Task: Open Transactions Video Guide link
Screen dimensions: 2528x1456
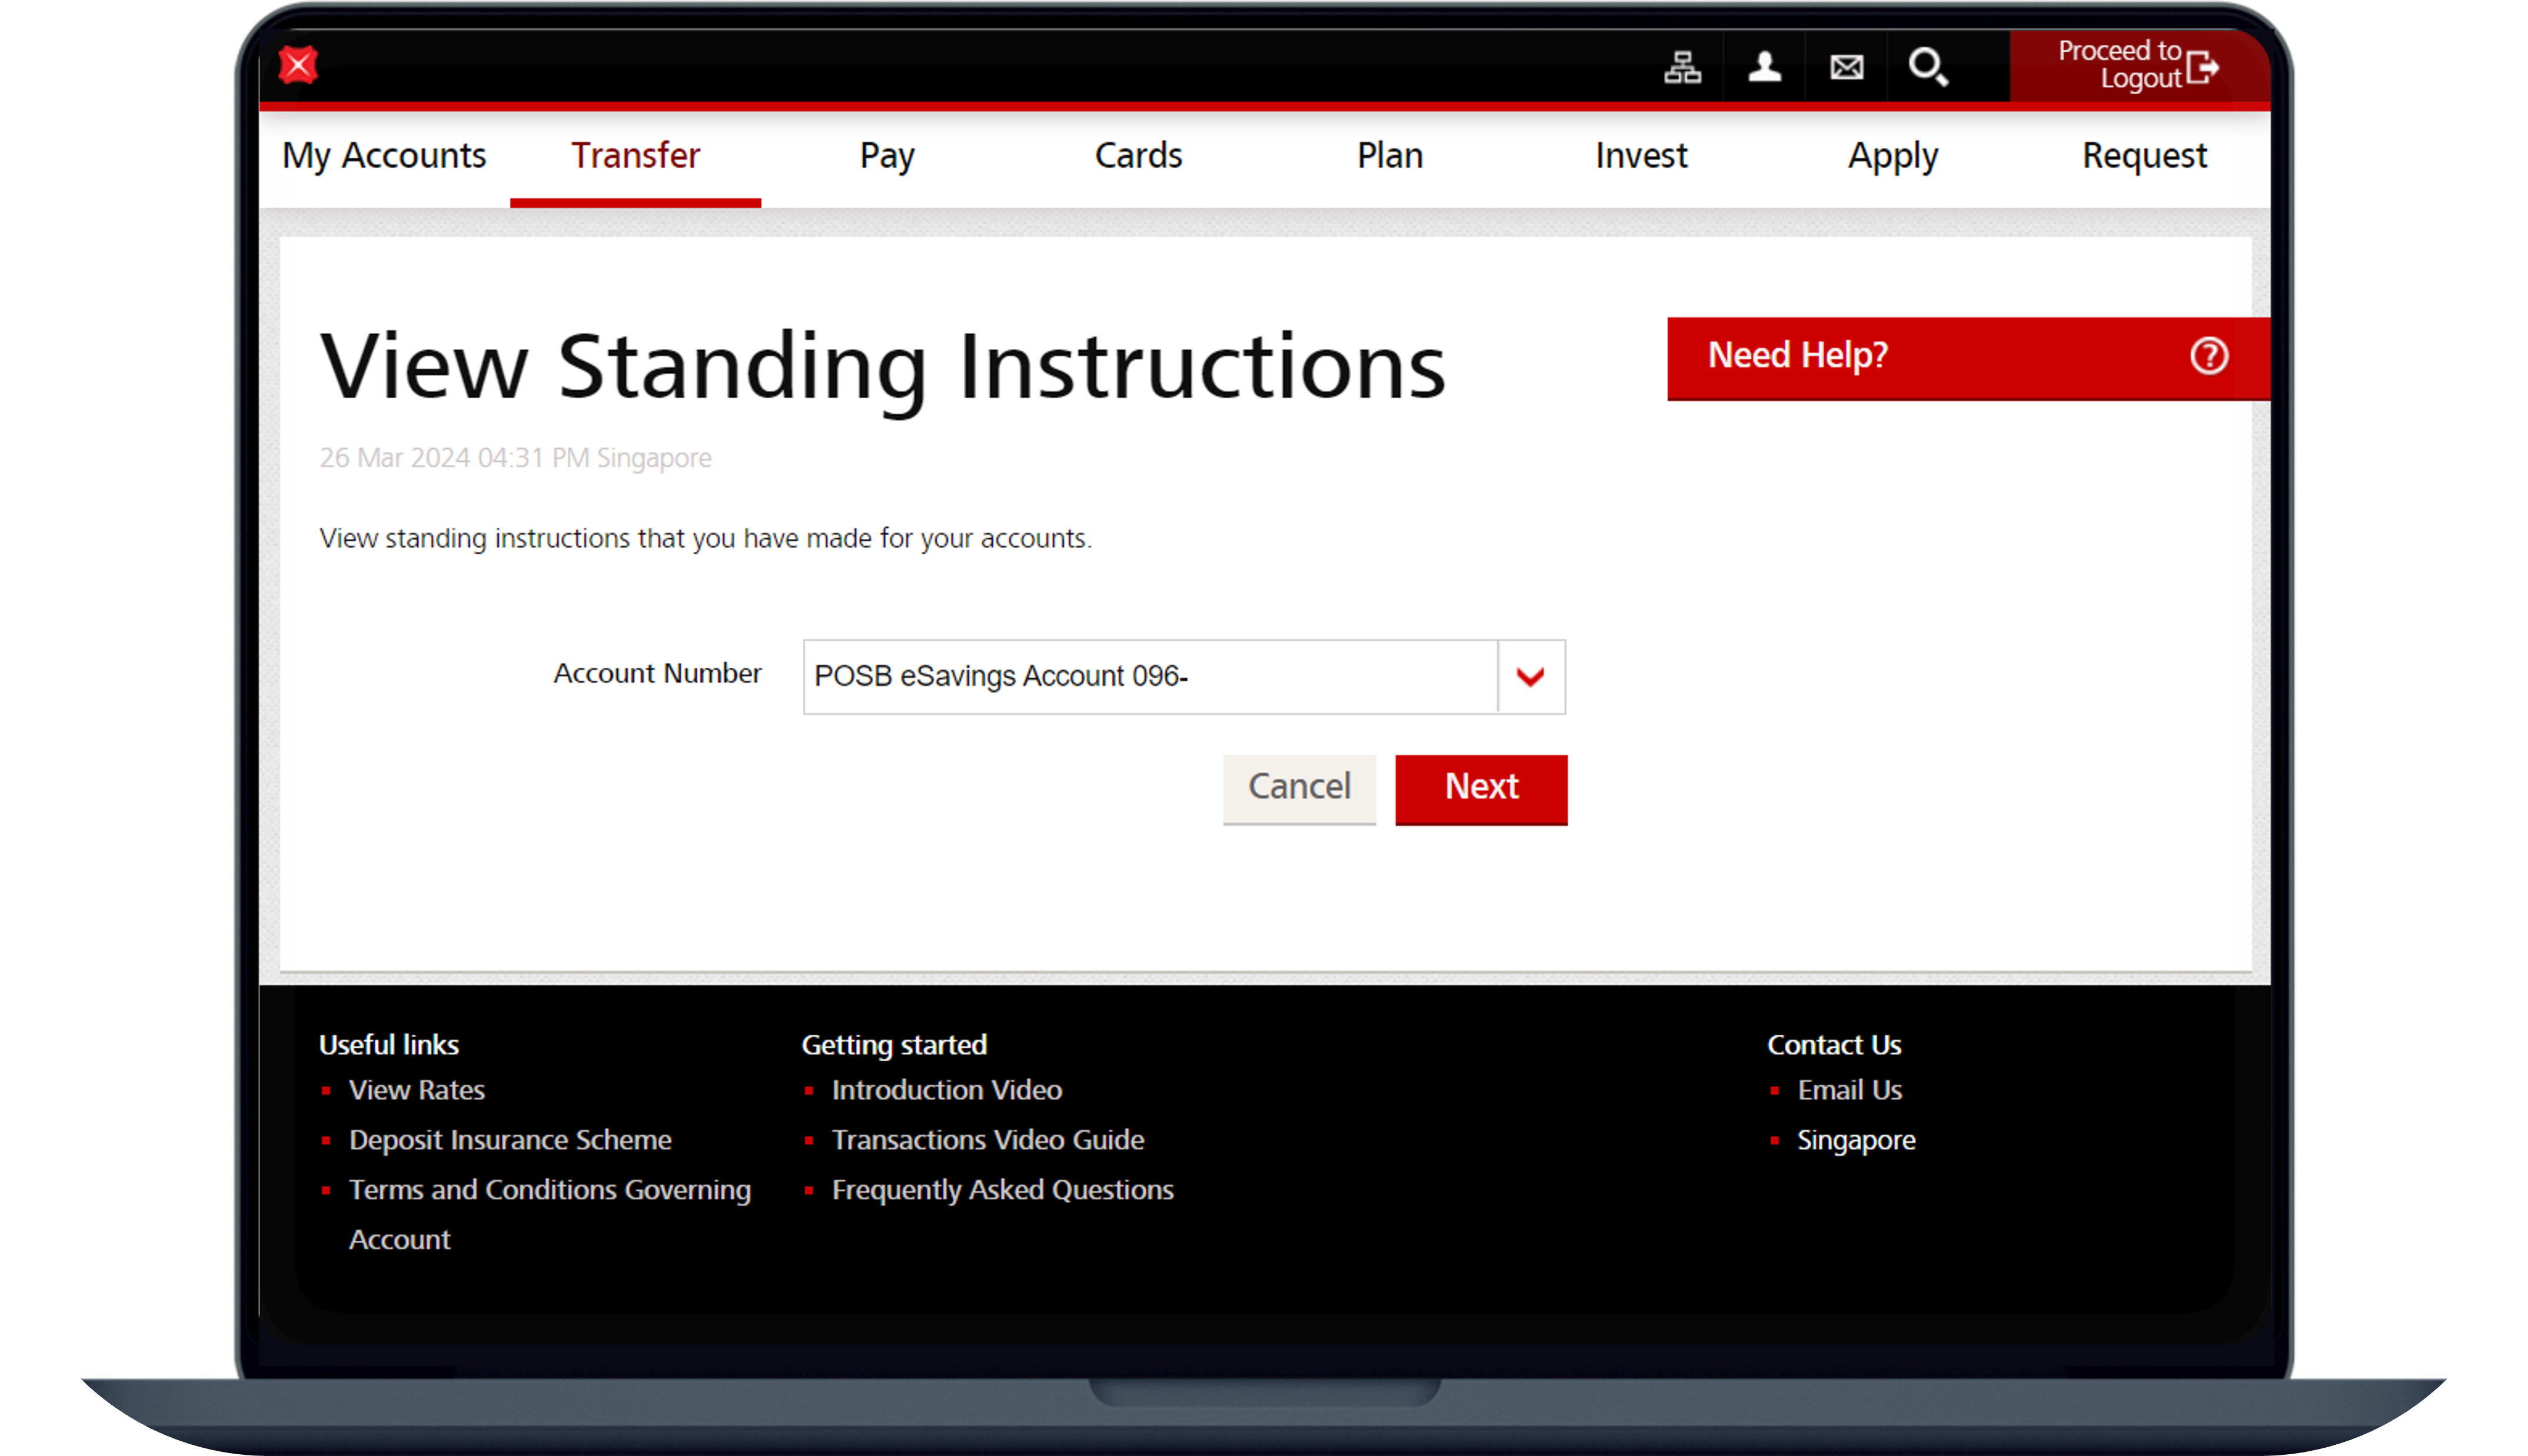Action: coord(987,1140)
